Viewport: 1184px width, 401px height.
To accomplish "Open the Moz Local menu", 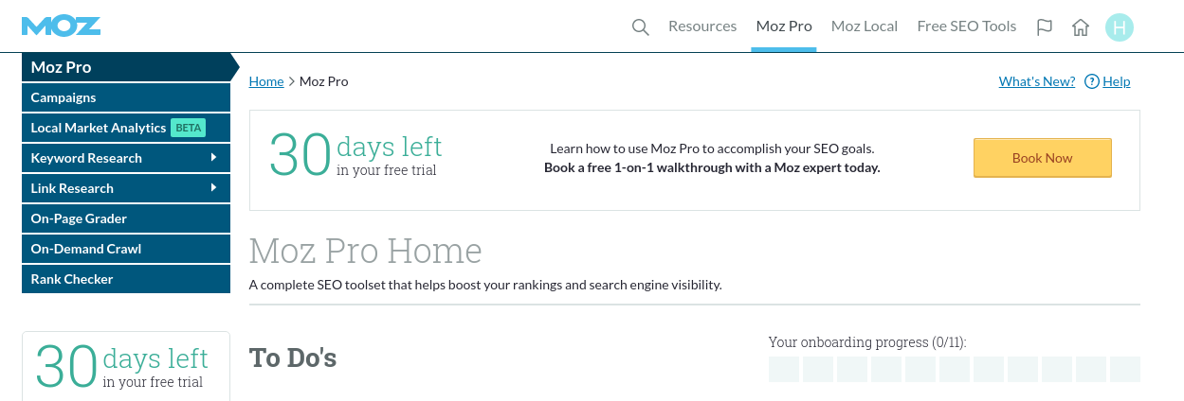I will [x=865, y=26].
